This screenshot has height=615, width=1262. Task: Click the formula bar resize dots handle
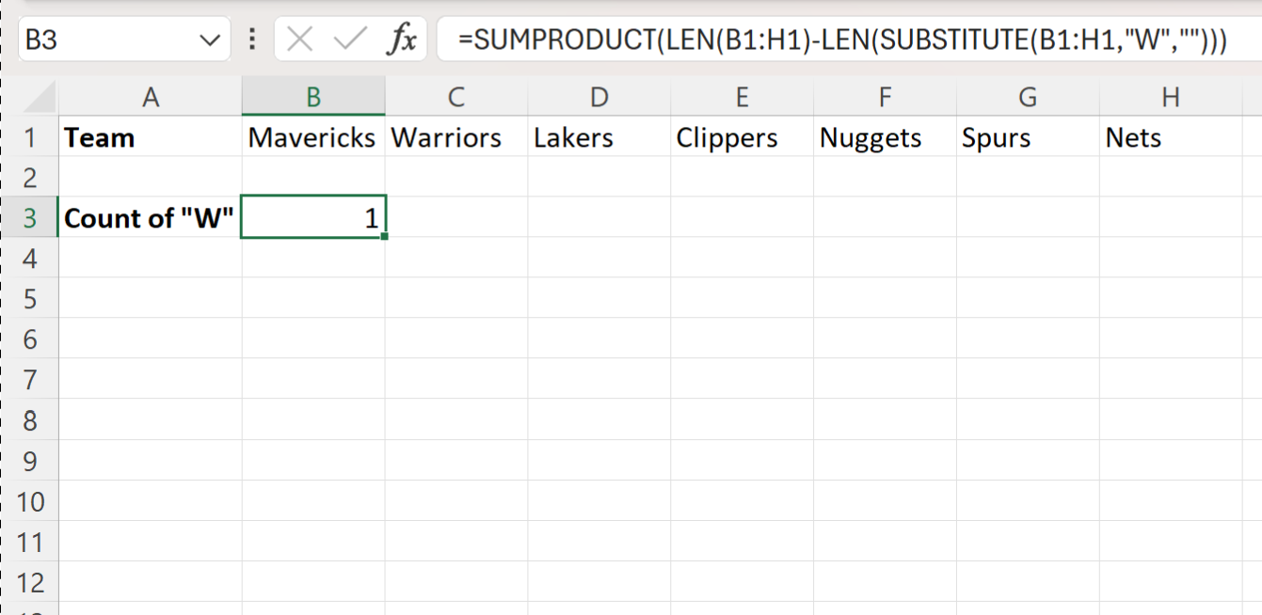click(251, 39)
